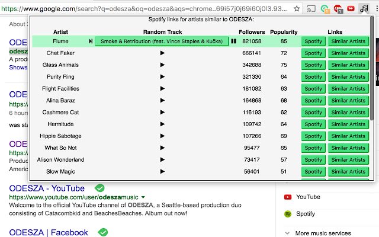379x237 pixels.
Task: Show similar artists for Purity Ring
Action: click(x=348, y=77)
